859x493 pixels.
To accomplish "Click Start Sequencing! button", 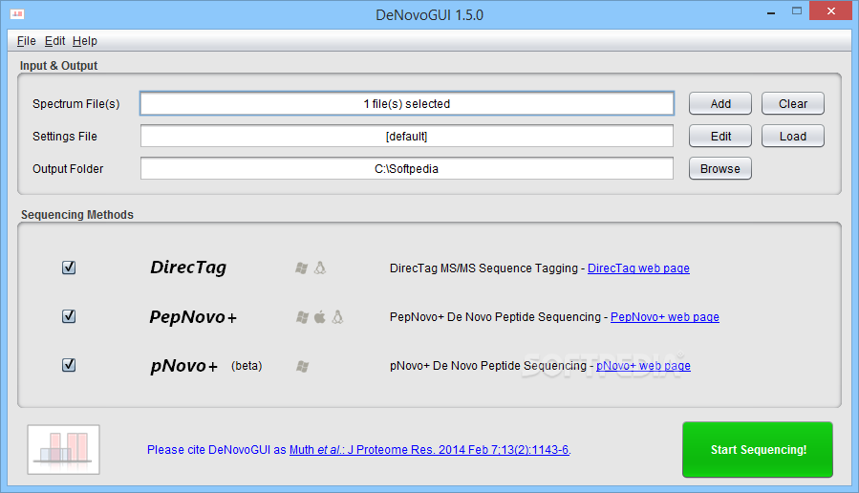I will tap(758, 450).
